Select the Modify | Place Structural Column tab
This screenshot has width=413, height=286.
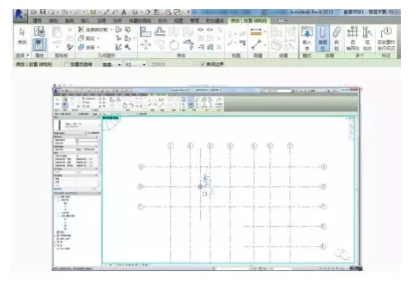(x=249, y=20)
